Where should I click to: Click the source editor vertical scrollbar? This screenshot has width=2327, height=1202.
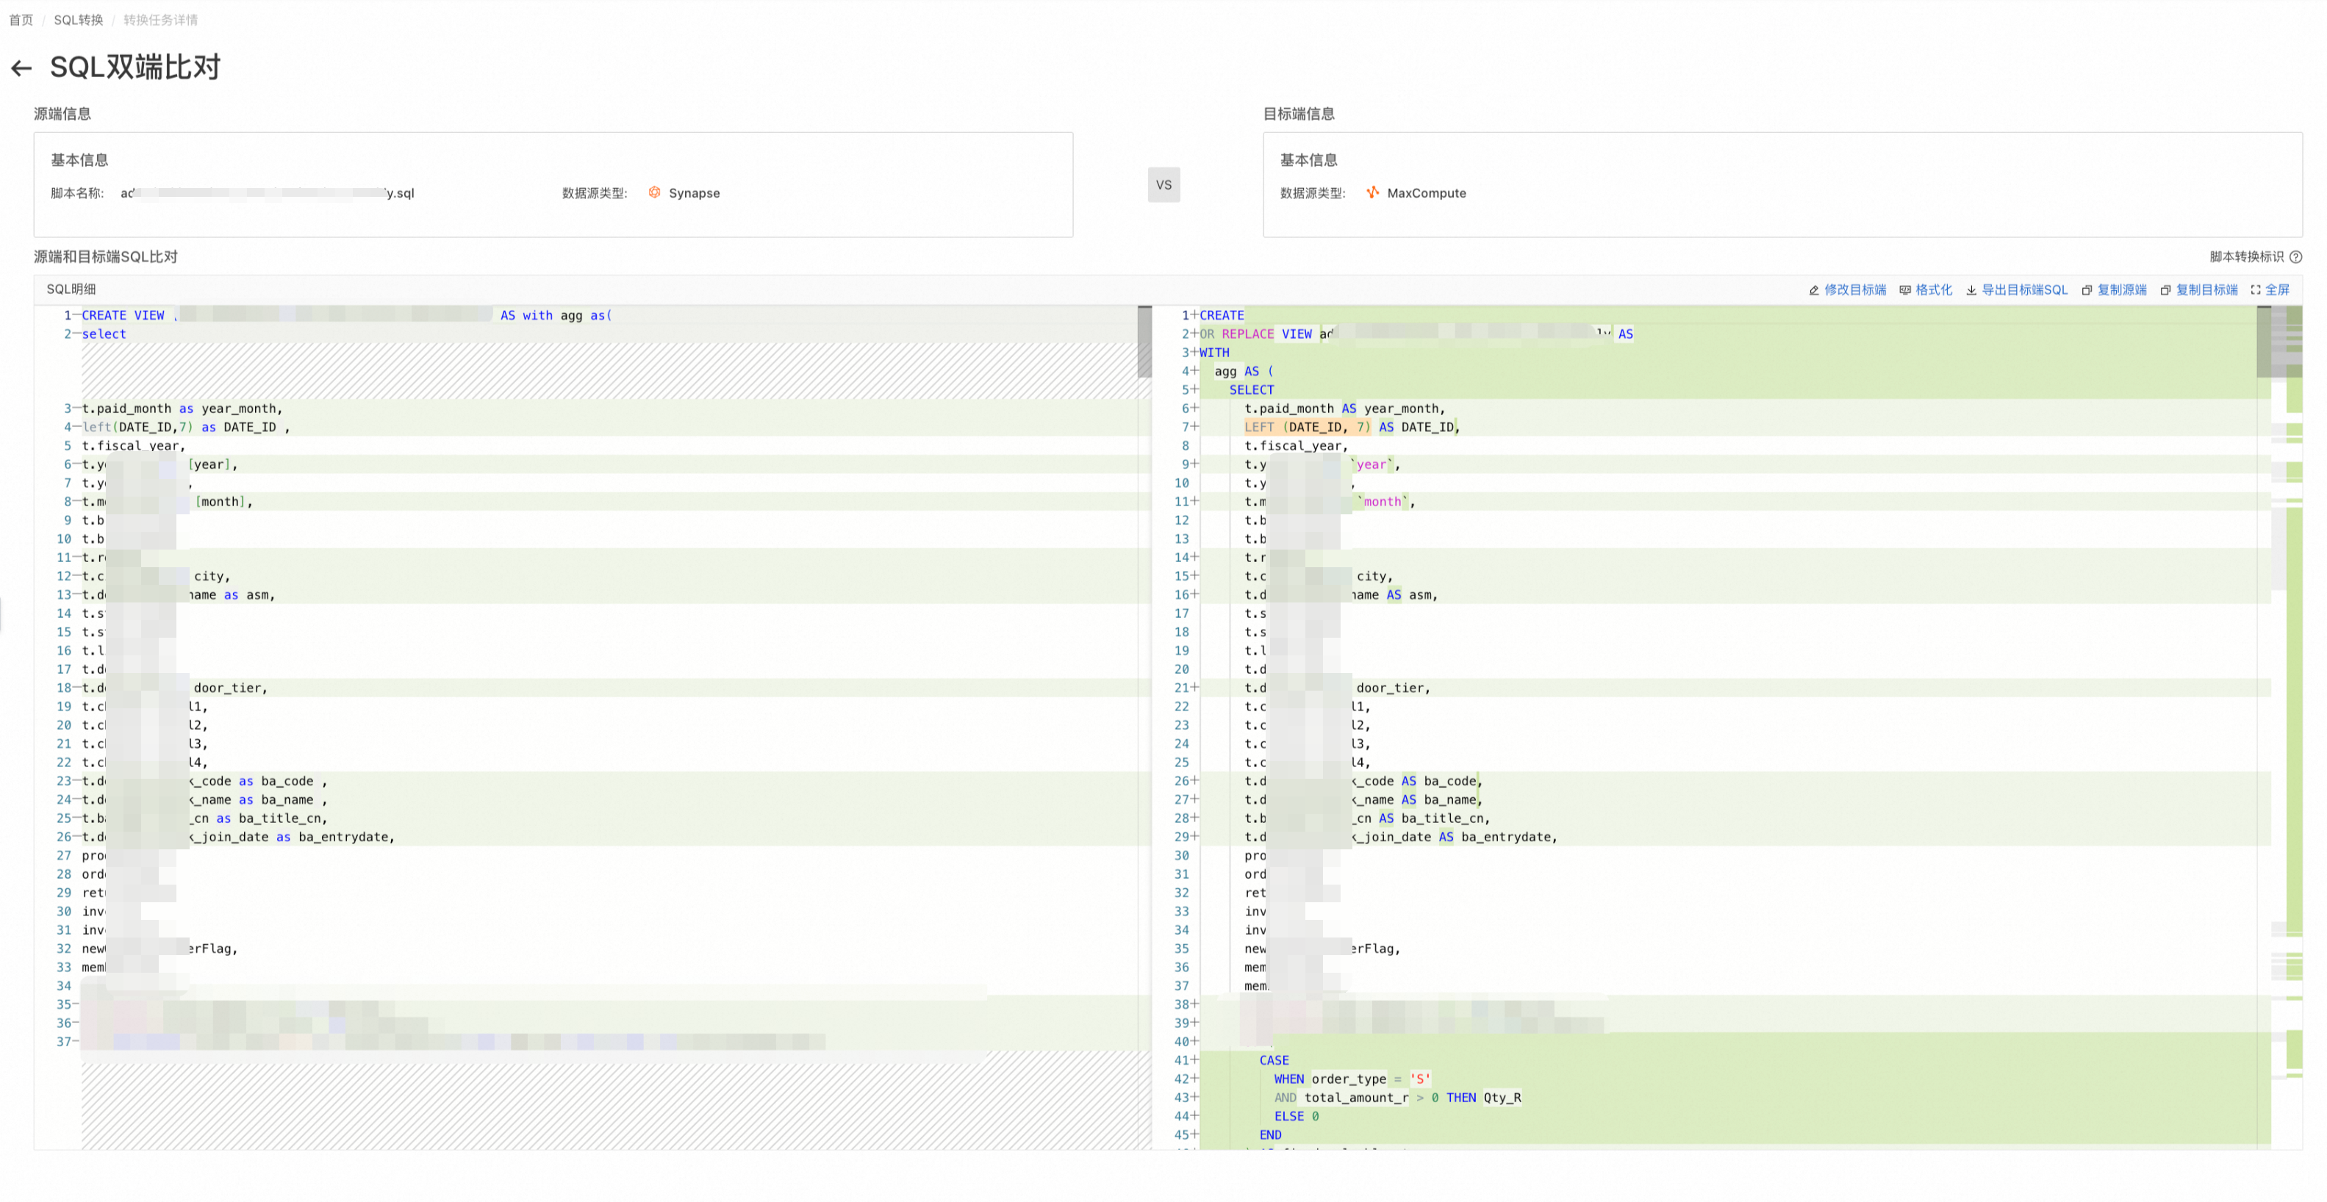[1144, 343]
